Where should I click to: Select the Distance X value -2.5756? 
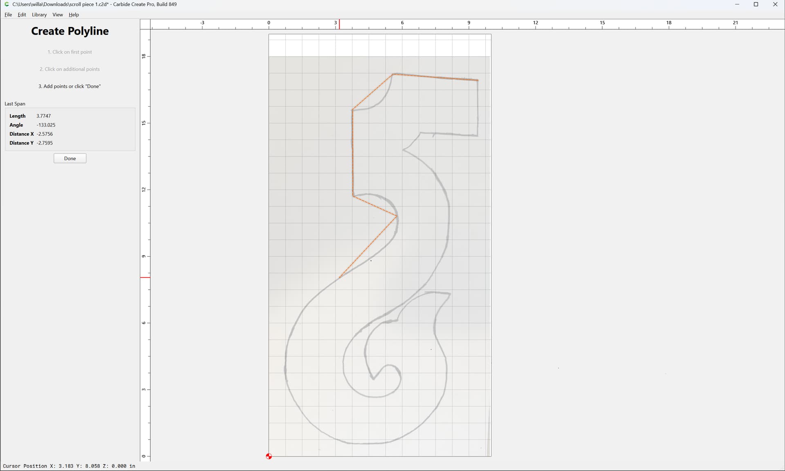[45, 134]
